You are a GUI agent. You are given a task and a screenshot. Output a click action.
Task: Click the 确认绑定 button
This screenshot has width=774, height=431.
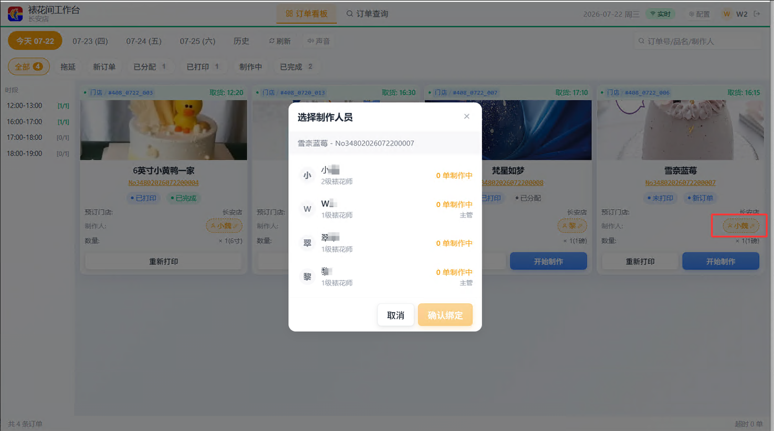(x=445, y=315)
